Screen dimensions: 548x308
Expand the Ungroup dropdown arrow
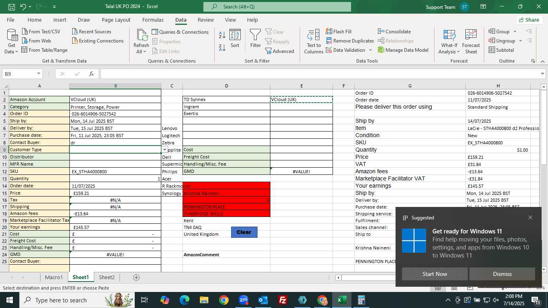pyautogui.click(x=520, y=41)
